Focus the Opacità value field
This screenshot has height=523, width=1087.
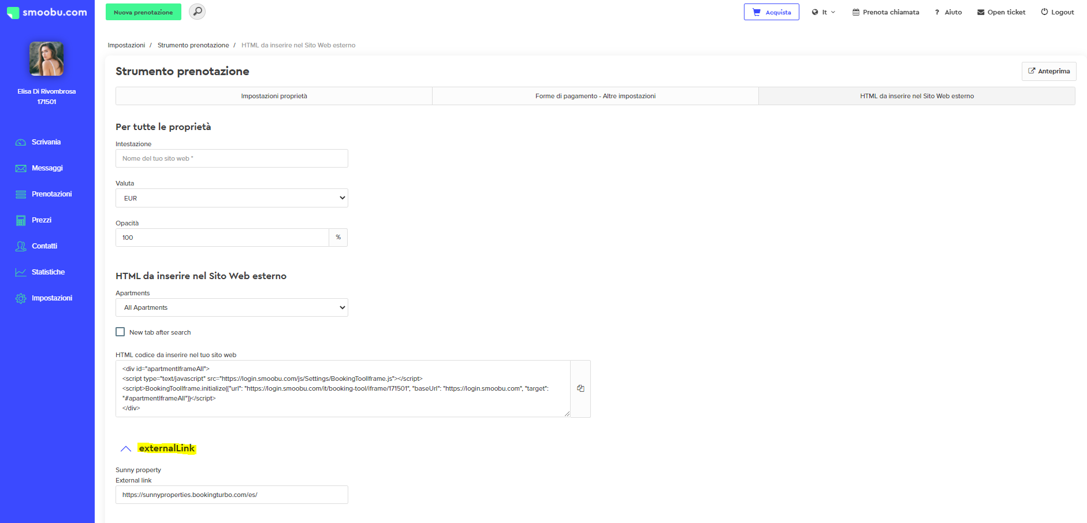222,238
